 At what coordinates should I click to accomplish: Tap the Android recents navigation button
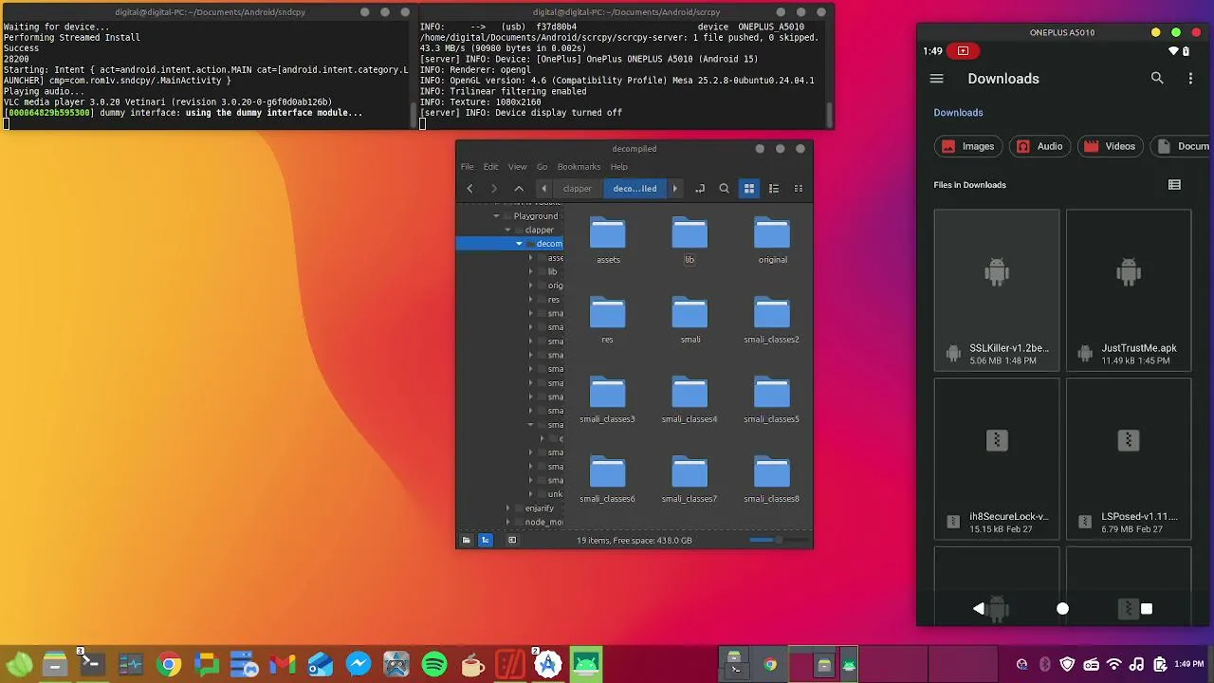coord(1146,609)
